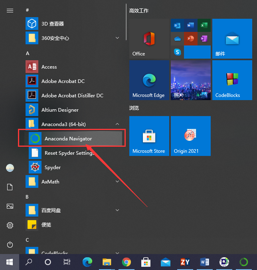257x270 pixels.
Task: Open Adobe Acrobat Distiller DC
Action: (74, 95)
